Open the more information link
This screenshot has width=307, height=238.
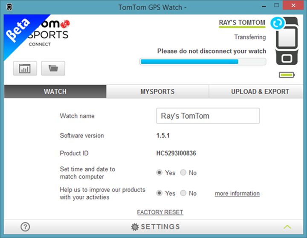[x=237, y=193]
